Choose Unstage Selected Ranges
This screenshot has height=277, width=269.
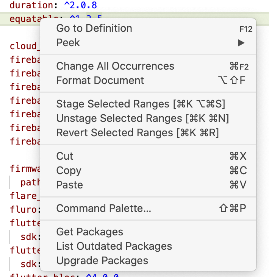[142, 118]
